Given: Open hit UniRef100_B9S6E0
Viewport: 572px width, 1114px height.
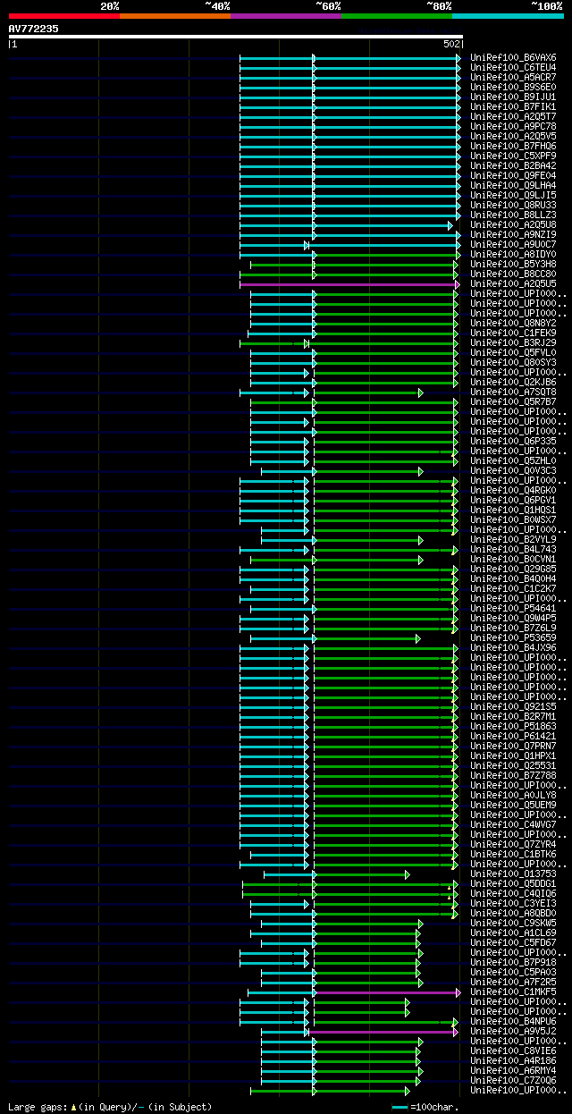Looking at the screenshot, I should pyautogui.click(x=513, y=87).
